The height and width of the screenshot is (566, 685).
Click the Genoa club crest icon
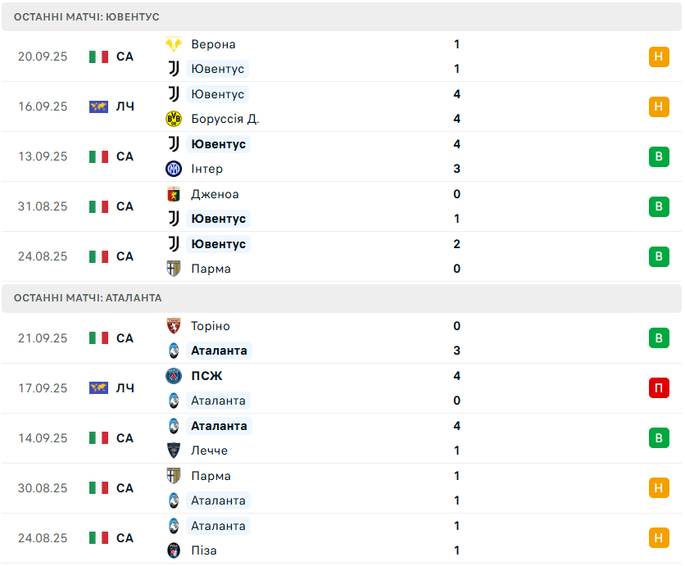[174, 194]
